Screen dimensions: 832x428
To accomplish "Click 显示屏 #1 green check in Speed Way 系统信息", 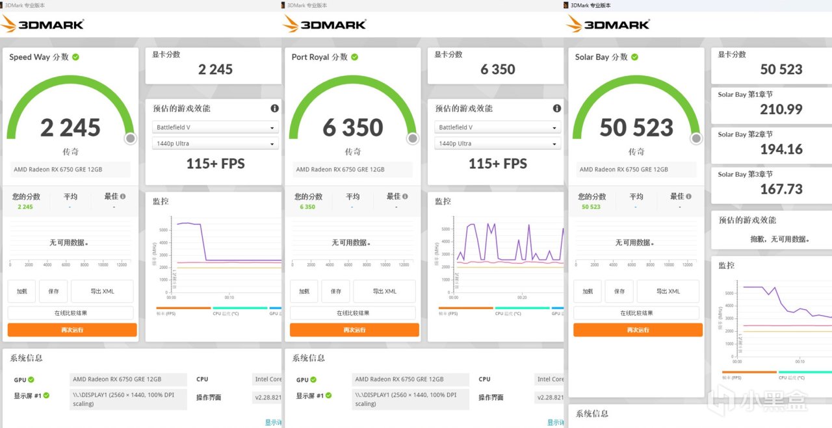I will coord(46,395).
